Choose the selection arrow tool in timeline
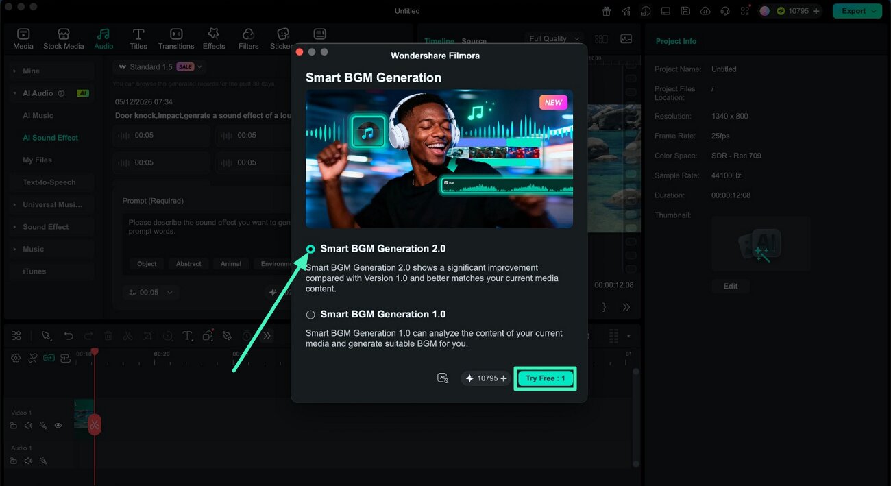Screen dimensions: 891x486 pos(46,336)
